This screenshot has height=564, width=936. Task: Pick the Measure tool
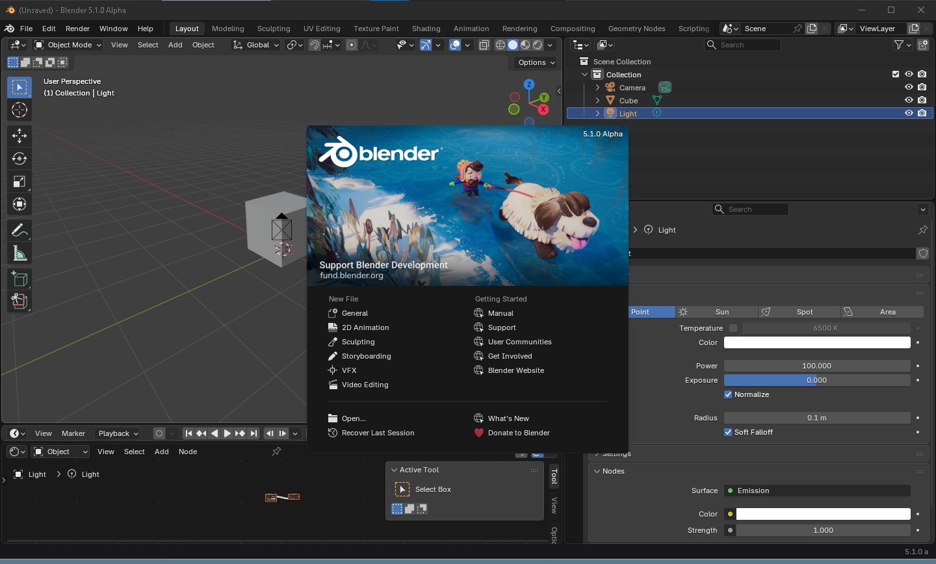tap(19, 252)
